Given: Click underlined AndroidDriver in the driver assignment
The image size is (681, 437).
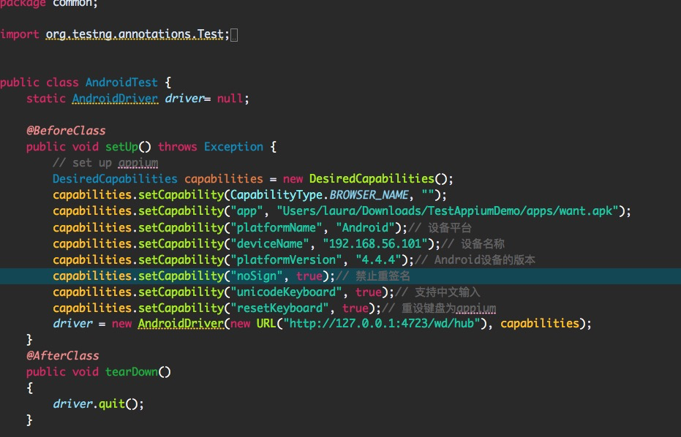Looking at the screenshot, I should [x=181, y=323].
